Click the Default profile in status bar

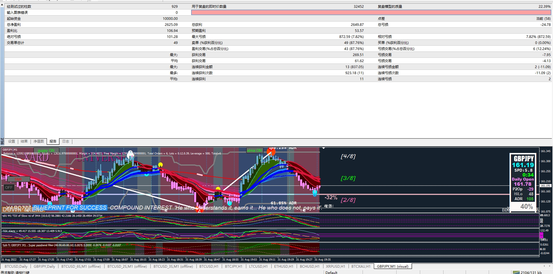tap(331, 272)
